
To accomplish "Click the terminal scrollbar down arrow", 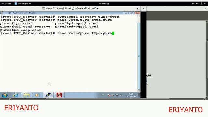I will pos(139,91).
